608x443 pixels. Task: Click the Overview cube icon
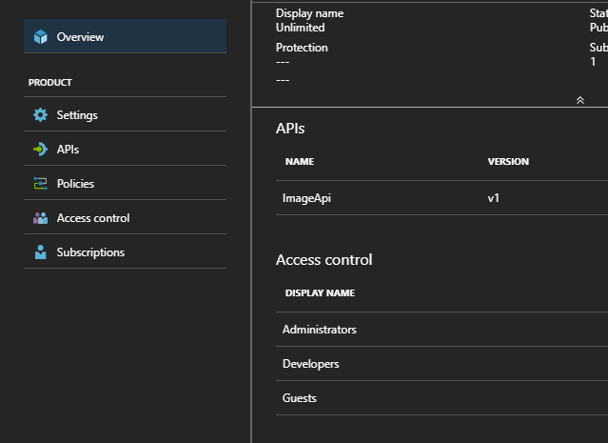pos(40,37)
